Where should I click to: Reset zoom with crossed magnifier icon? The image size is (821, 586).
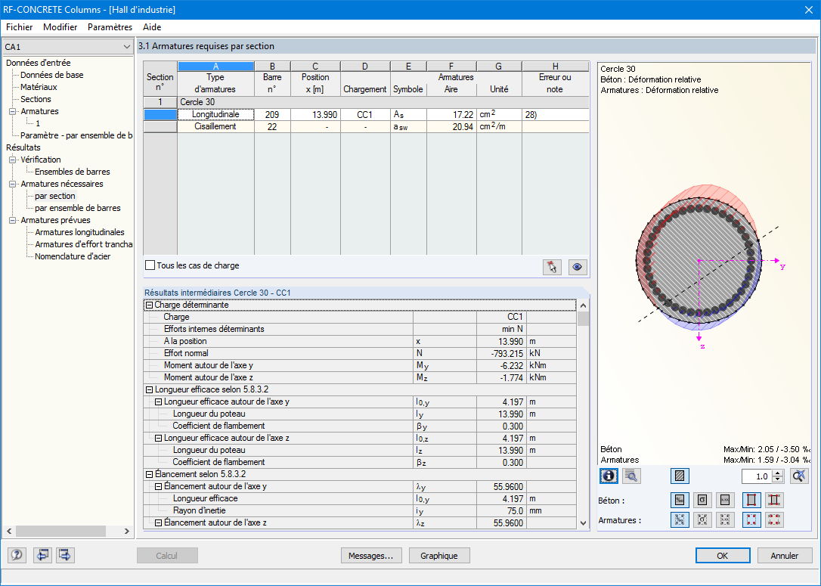(x=799, y=476)
